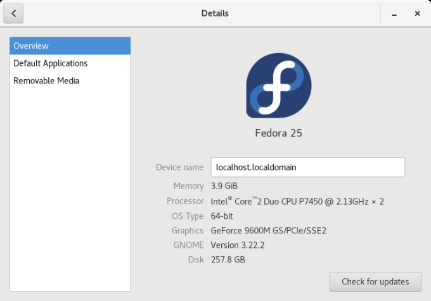Click the back arrow button
This screenshot has height=301, width=431.
coord(13,13)
